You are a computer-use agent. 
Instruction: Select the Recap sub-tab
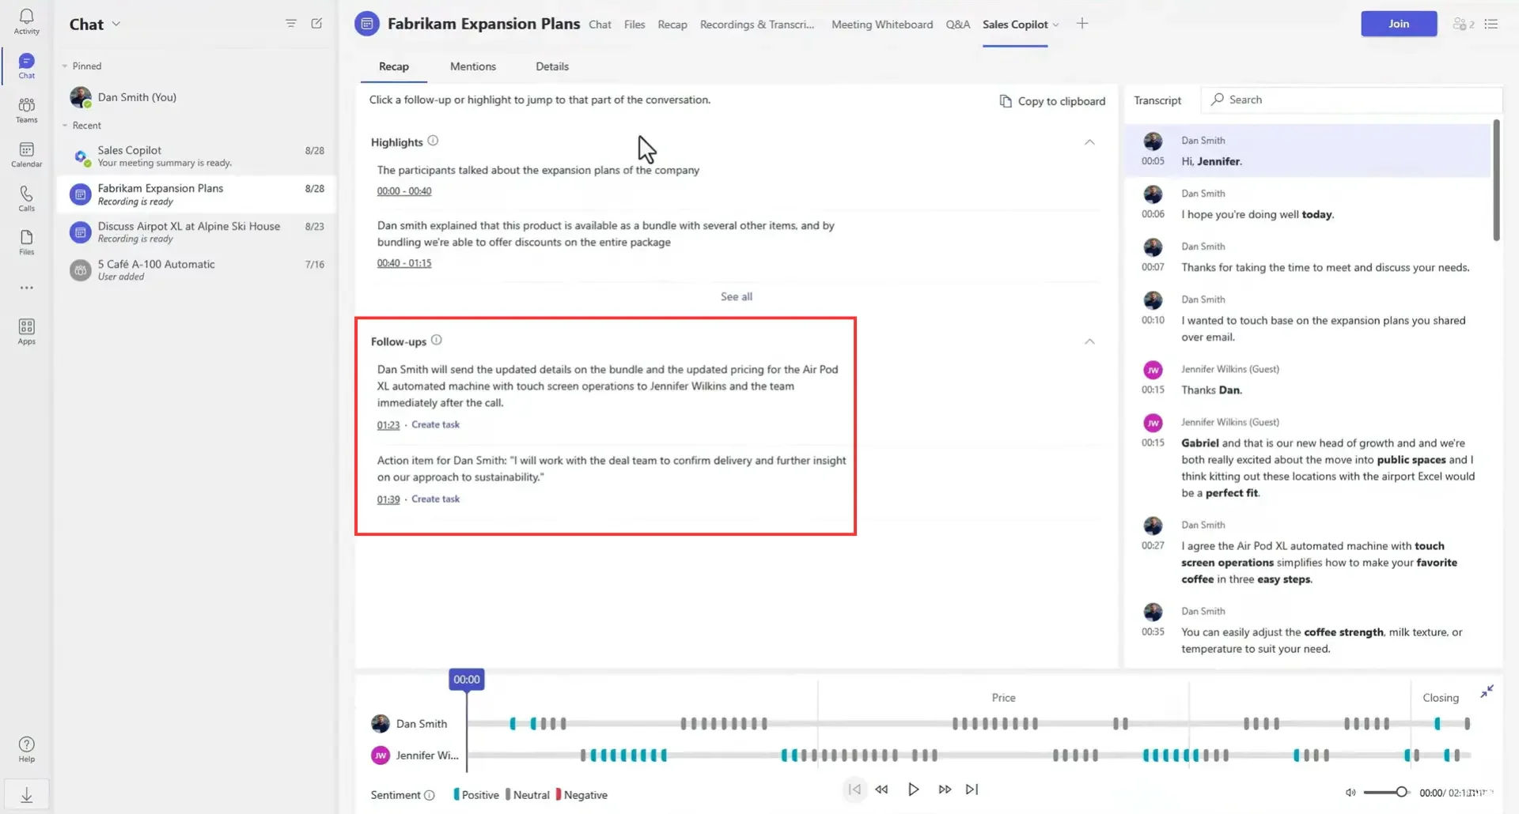[394, 66]
